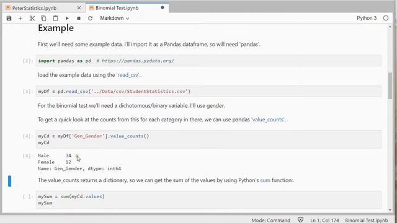The height and width of the screenshot is (223, 397).
Task: Click Ln 1, Col 174 in status bar
Action: [x=324, y=221]
